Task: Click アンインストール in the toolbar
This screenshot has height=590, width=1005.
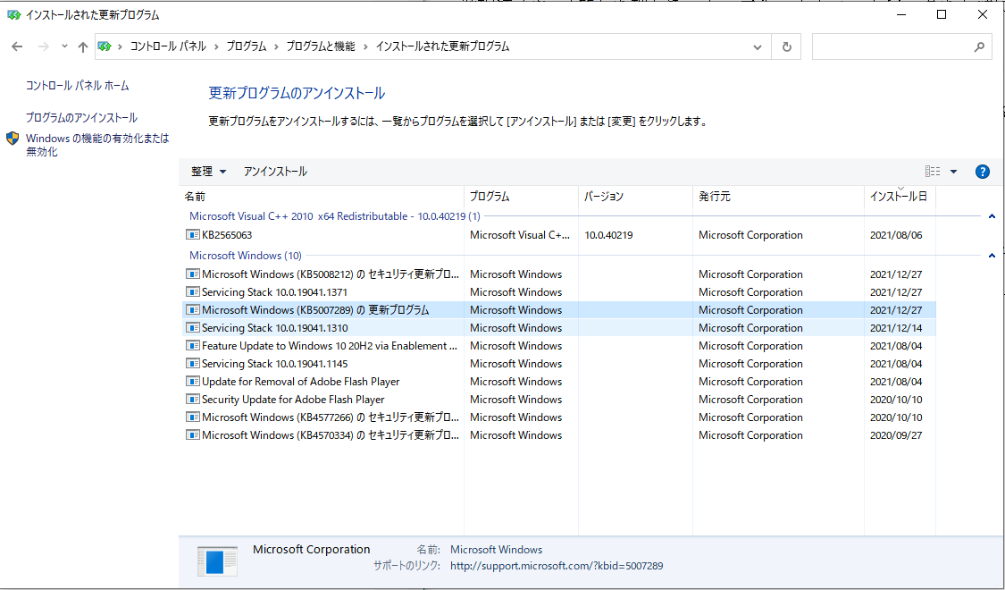Action: click(x=275, y=172)
